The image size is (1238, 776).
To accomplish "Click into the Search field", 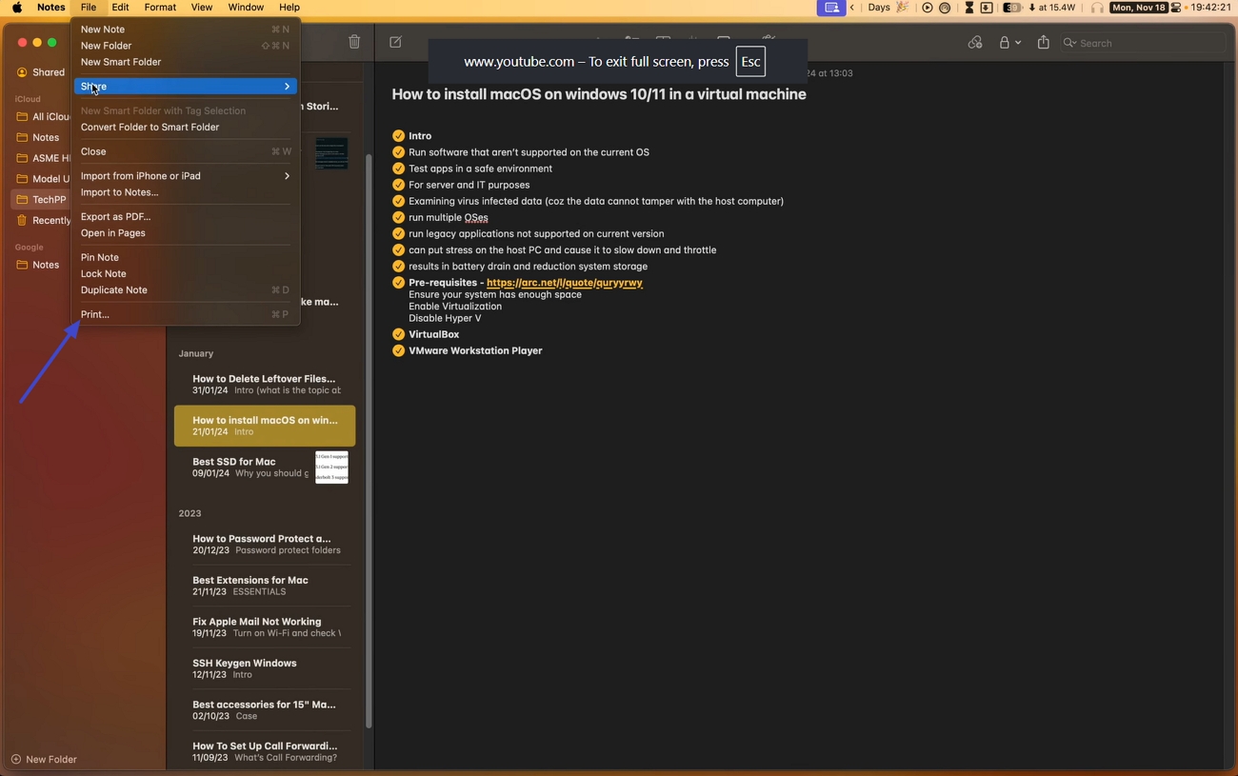I will [x=1143, y=43].
